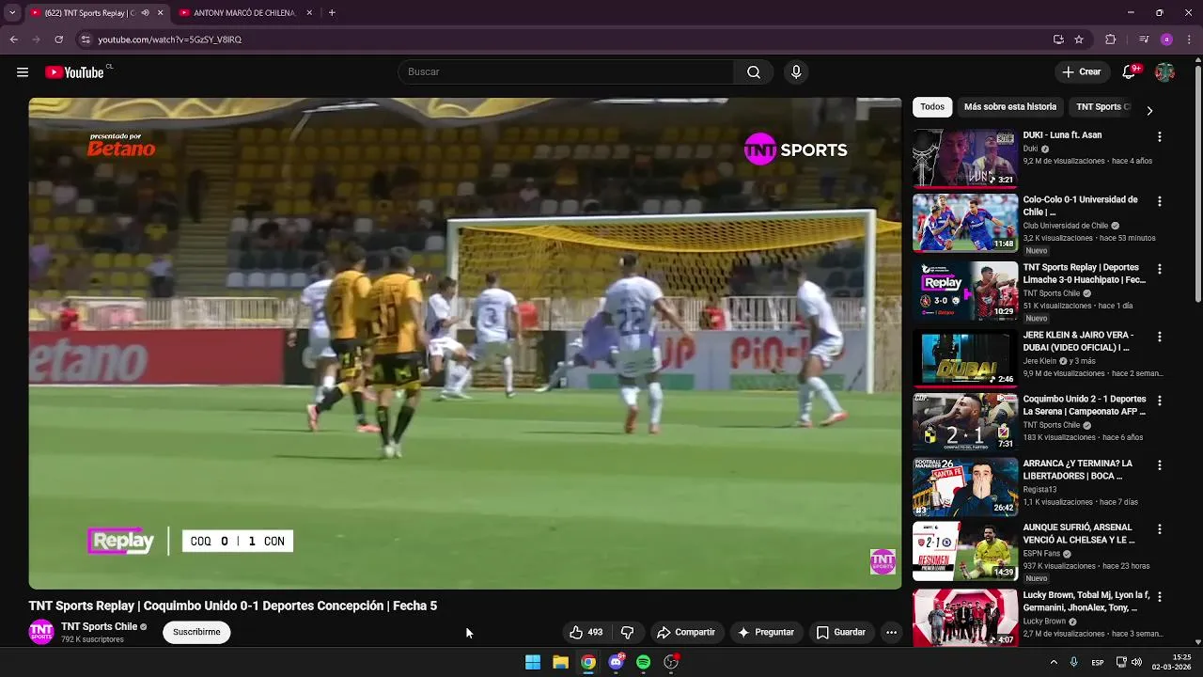Open options for DUKI - Luna video

tap(1159, 136)
